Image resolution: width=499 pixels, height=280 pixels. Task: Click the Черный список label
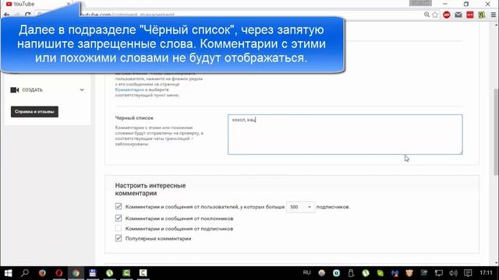pos(134,117)
